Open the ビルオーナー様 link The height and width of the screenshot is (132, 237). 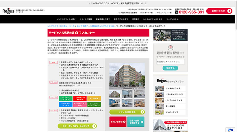[146, 13]
